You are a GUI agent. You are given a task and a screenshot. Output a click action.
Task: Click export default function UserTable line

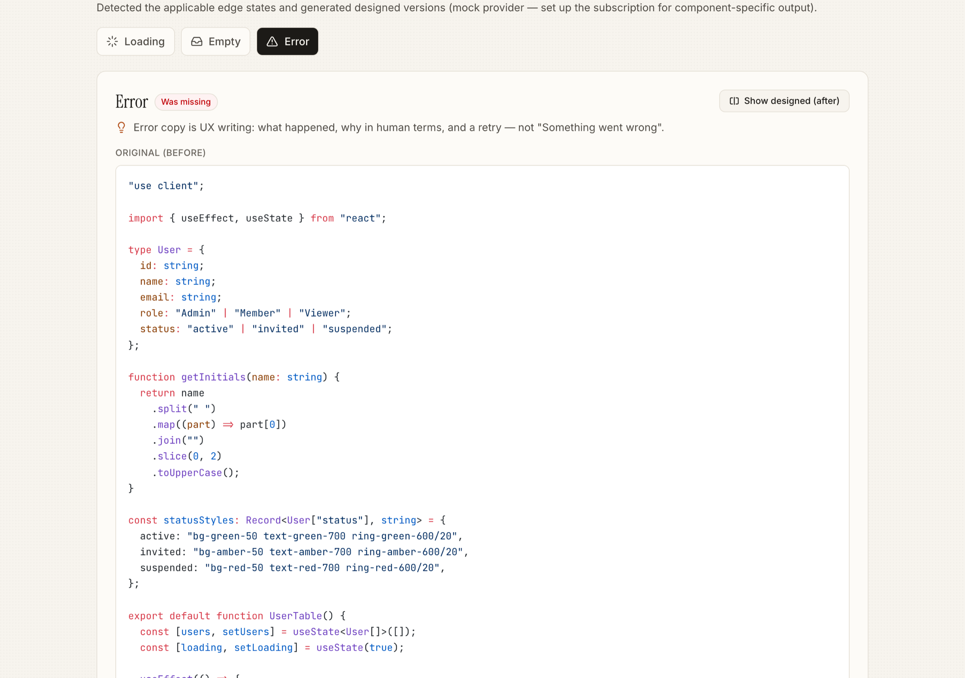click(x=237, y=616)
